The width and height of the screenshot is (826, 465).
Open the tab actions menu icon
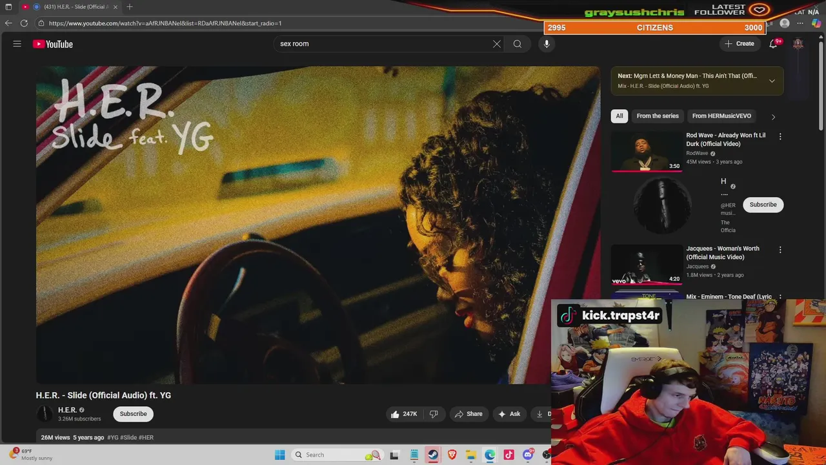pyautogui.click(x=8, y=6)
